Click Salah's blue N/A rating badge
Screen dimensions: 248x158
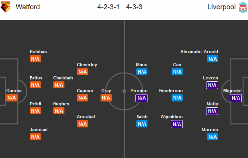click(x=142, y=124)
